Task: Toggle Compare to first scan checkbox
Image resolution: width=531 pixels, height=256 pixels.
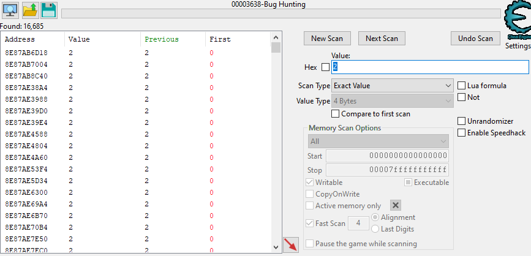Action: point(335,113)
